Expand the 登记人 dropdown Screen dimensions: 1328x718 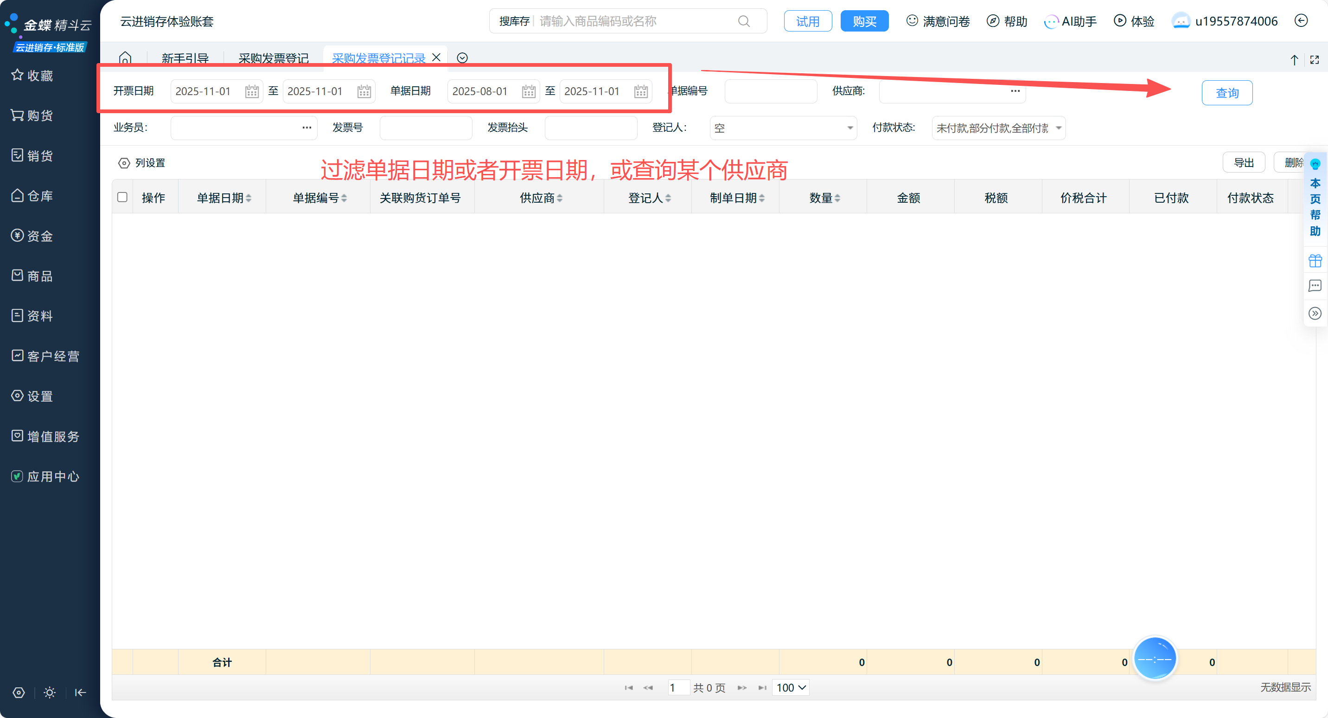coord(849,128)
